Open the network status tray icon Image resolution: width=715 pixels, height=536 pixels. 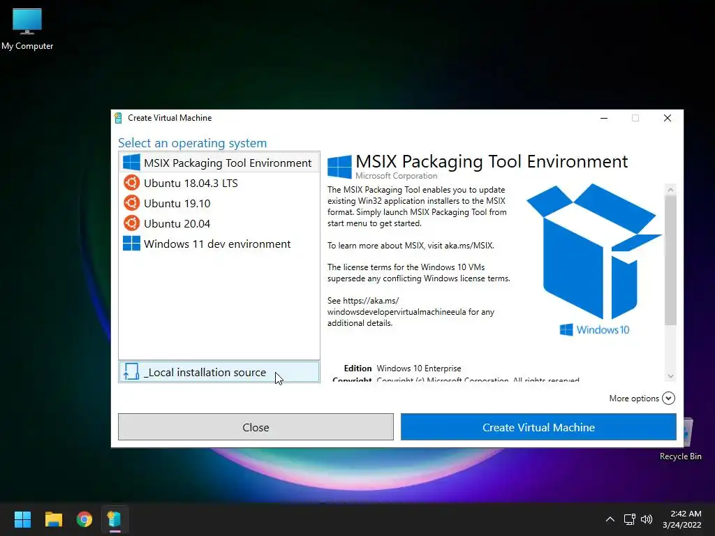tap(630, 519)
